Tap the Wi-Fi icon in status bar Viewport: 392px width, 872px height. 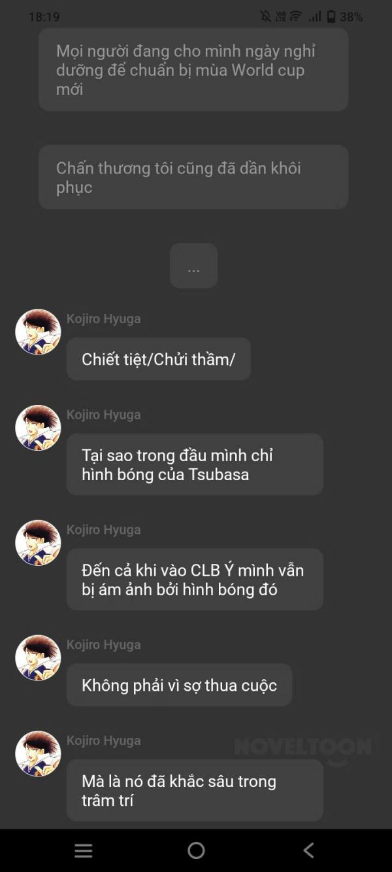coord(295,17)
